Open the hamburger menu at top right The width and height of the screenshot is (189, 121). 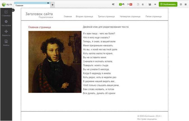(x=185, y=4)
